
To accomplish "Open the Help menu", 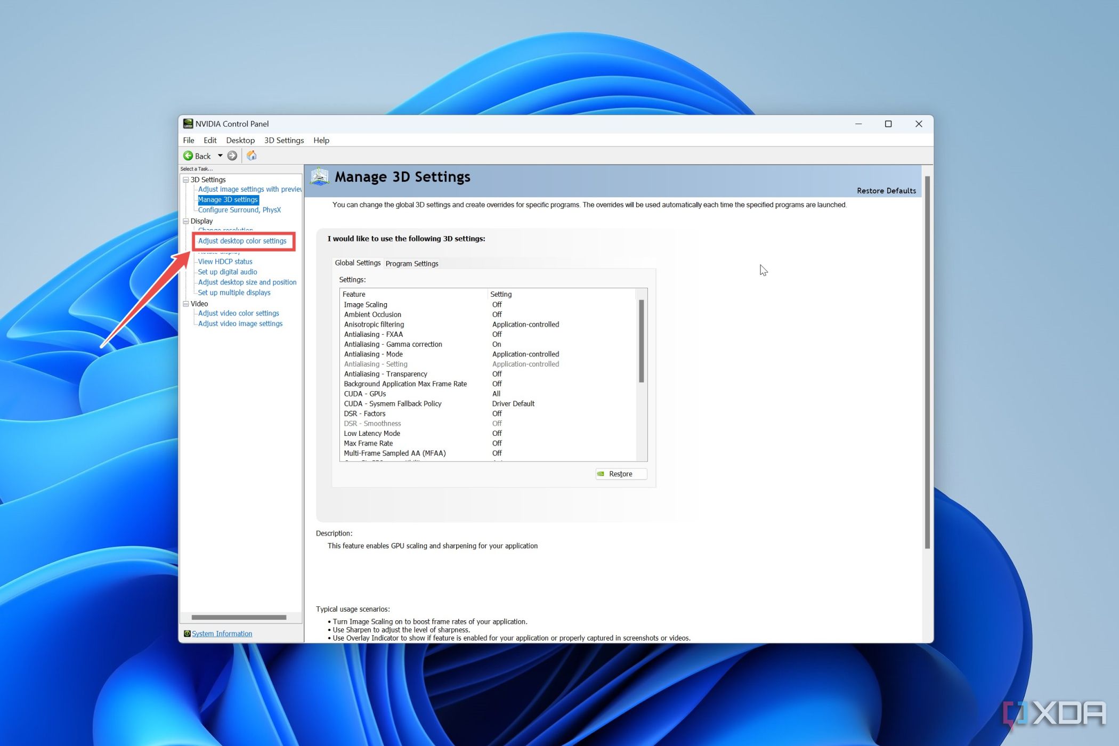I will click(x=321, y=140).
